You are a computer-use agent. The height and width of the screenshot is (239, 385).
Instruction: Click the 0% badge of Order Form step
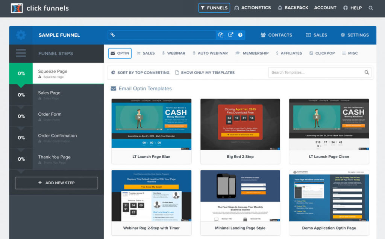[21, 116]
